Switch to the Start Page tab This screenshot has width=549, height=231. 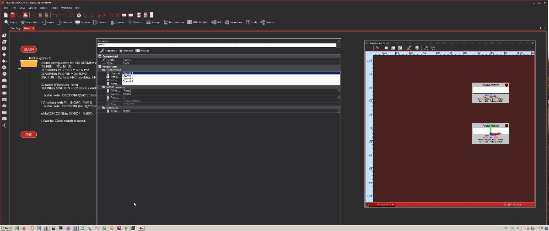click(16, 28)
